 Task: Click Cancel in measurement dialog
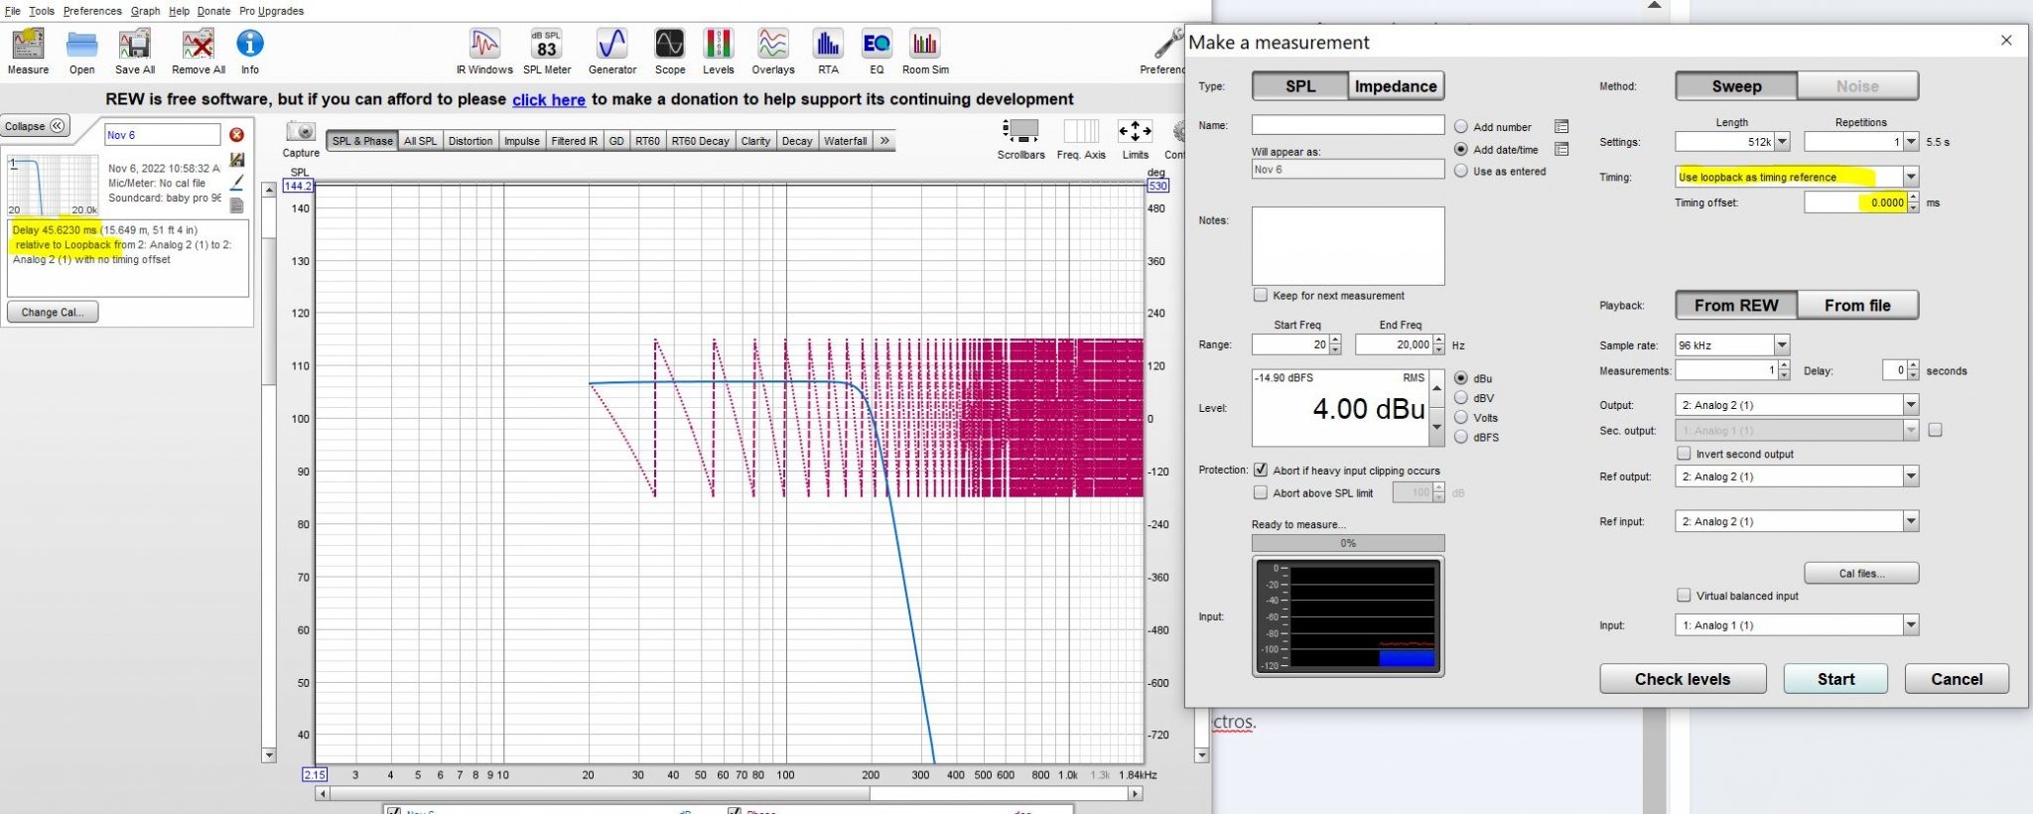[x=1957, y=679]
